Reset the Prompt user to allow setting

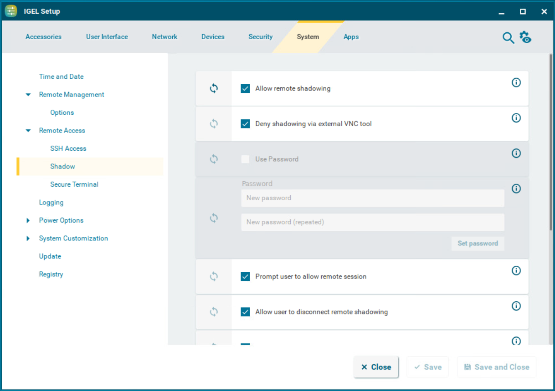point(214,276)
